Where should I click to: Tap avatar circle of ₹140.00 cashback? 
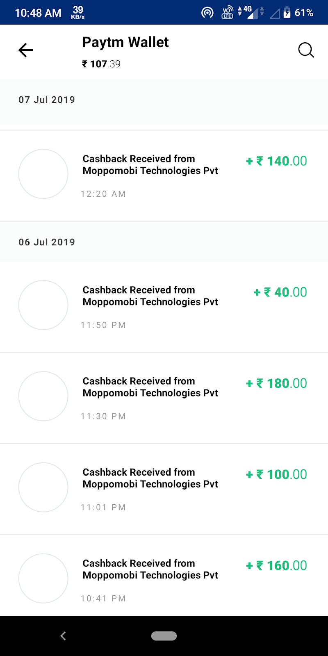(x=43, y=174)
